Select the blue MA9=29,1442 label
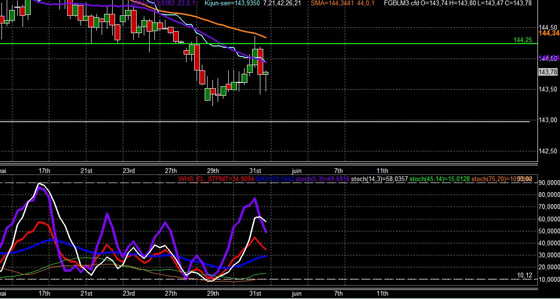This screenshot has height=299, width=560. coord(275,179)
